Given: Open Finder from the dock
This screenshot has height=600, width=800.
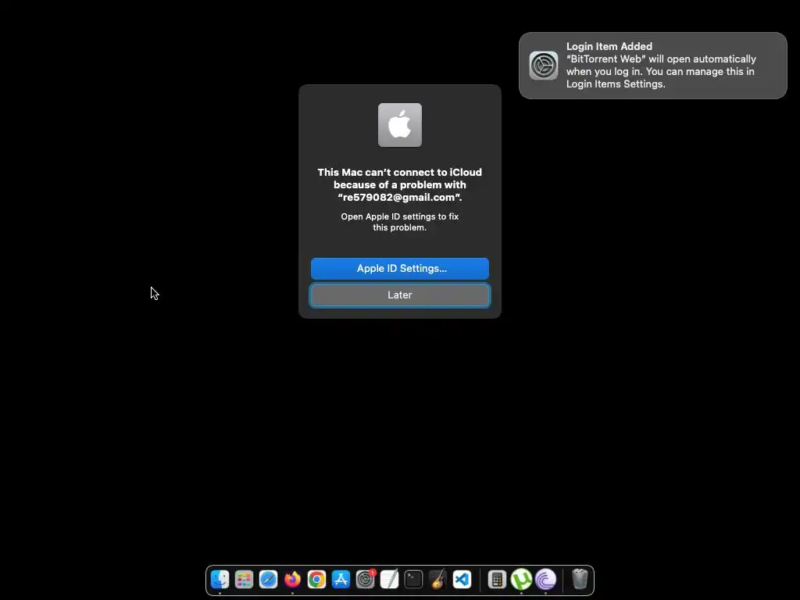Looking at the screenshot, I should click(x=220, y=579).
